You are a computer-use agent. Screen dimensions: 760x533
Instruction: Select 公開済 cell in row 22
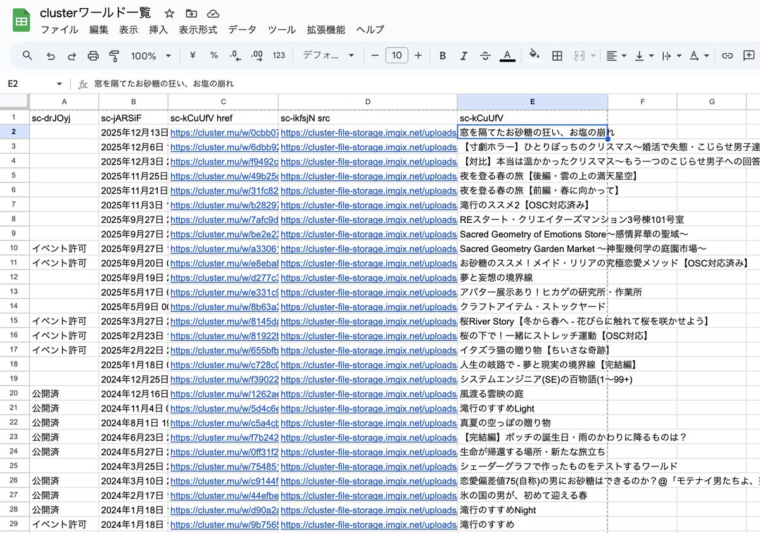pos(64,423)
